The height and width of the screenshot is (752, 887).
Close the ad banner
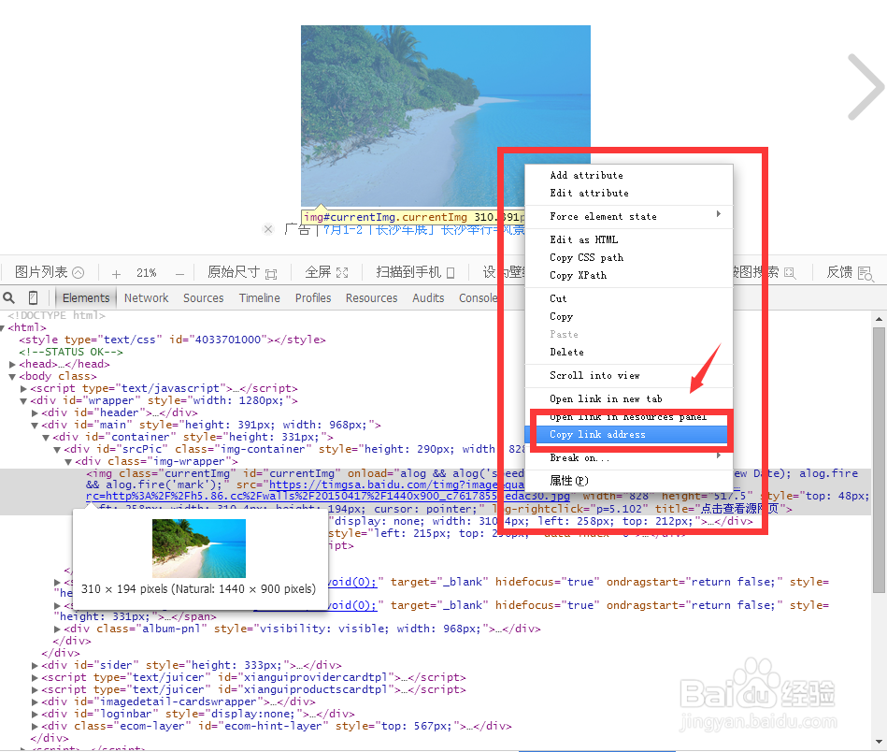(268, 229)
